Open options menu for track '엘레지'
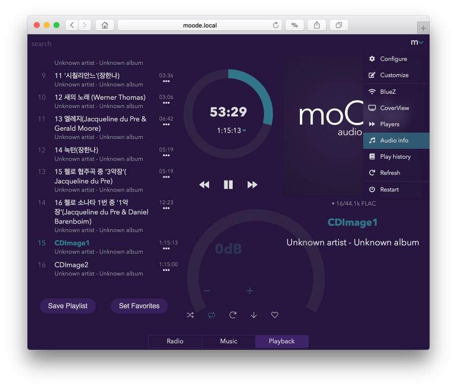The image size is (457, 389). [166, 125]
